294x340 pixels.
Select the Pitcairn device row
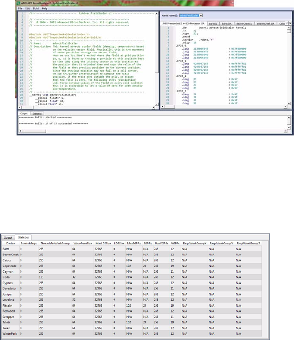coord(131,306)
